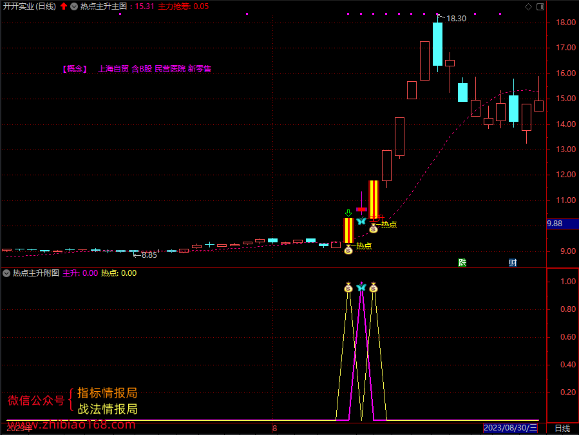This screenshot has height=435, width=579.
Task: Click the right money bag in sub chart
Action: click(x=374, y=287)
